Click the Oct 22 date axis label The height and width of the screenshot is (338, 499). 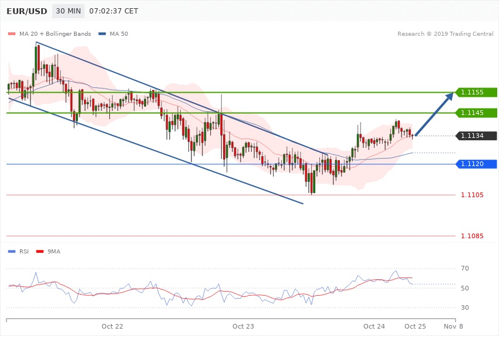pyautogui.click(x=112, y=326)
